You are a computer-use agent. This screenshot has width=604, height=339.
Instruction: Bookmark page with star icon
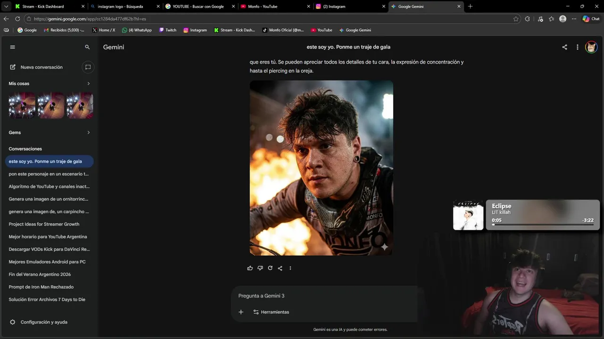click(x=516, y=19)
